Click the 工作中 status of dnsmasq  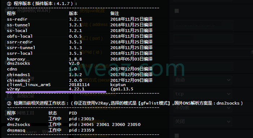pos(55,130)
